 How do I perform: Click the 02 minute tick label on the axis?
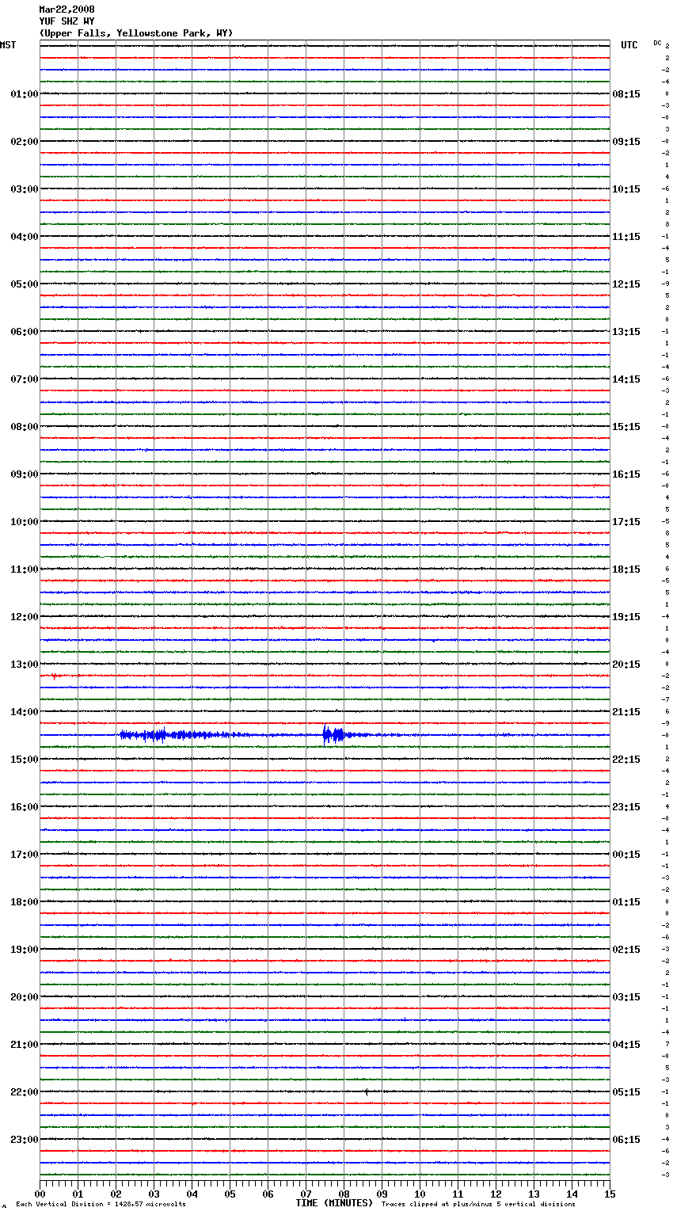116,1194
